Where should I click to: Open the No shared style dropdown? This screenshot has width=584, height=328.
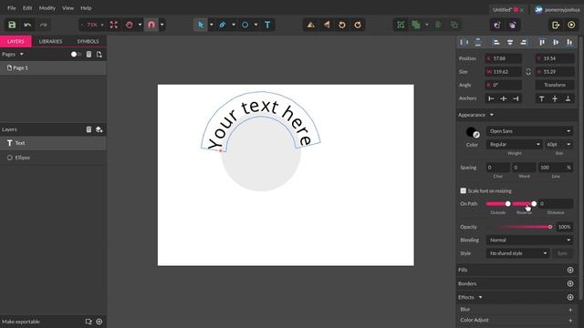[x=517, y=253]
